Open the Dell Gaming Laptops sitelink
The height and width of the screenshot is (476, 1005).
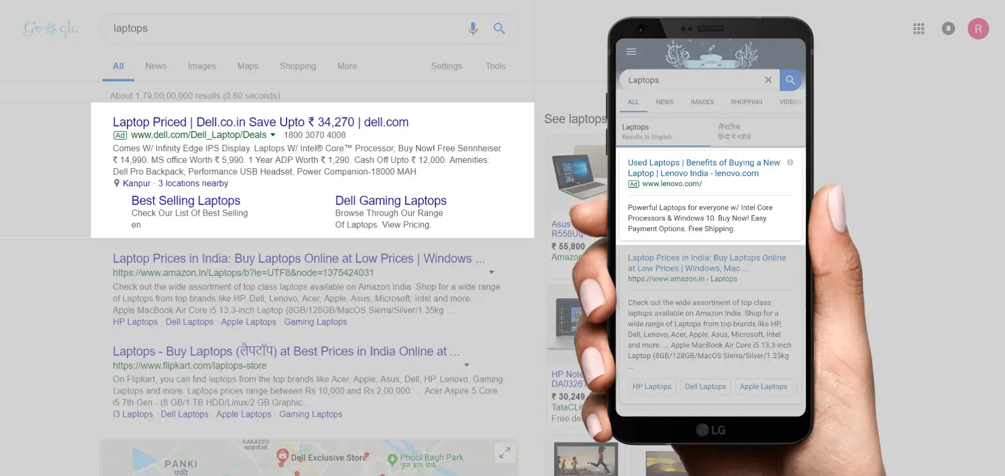pyautogui.click(x=390, y=201)
